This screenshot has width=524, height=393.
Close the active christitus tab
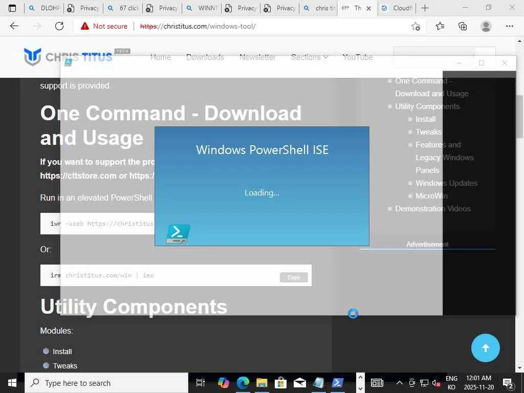point(368,8)
